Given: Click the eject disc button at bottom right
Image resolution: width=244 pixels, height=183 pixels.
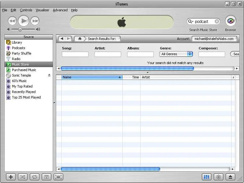Looking at the screenshot, I should (x=230, y=177).
